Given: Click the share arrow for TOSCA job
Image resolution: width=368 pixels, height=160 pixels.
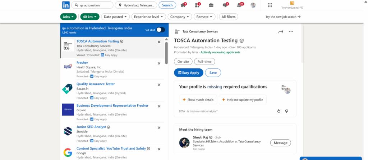Looking at the screenshot, I should (x=281, y=32).
